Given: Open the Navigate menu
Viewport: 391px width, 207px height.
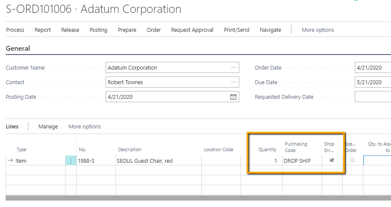Looking at the screenshot, I should (270, 30).
